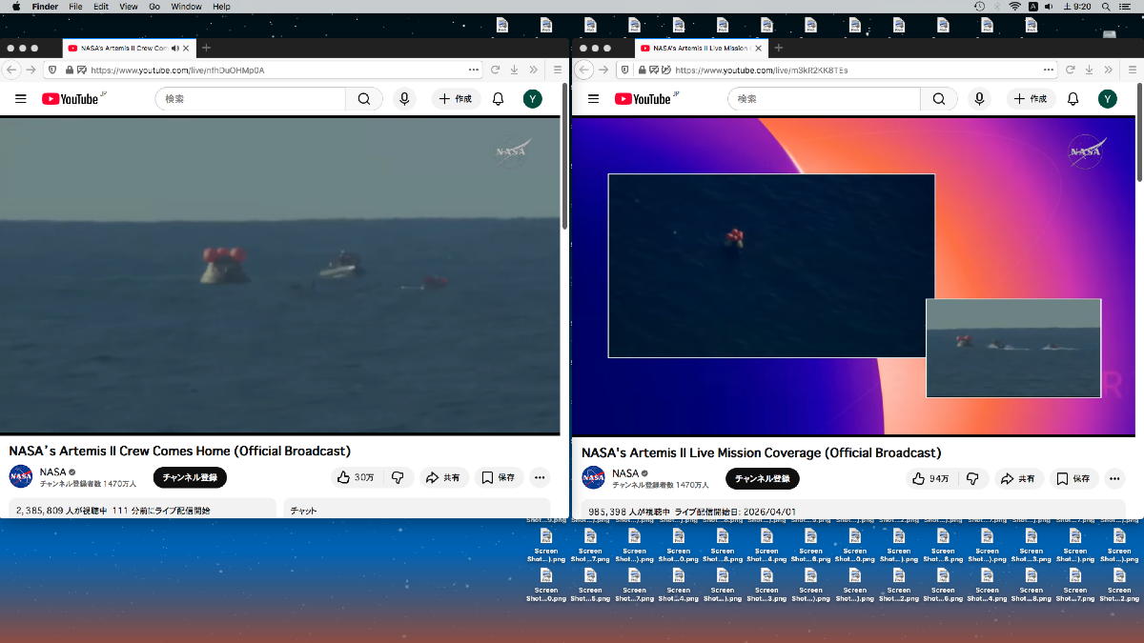Image resolution: width=1144 pixels, height=643 pixels.
Task: Open YouTube guide menu in left window
Action: (21, 99)
